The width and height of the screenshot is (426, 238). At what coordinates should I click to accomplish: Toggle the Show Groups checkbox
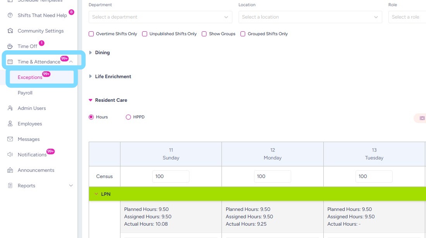click(204, 34)
